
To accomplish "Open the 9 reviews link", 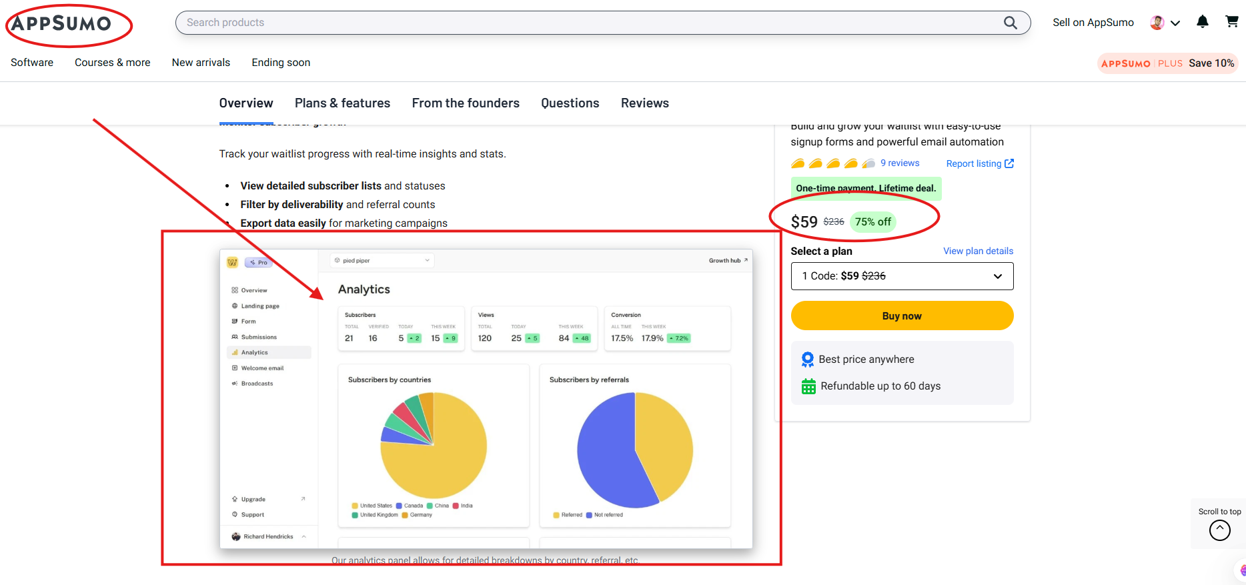I will (x=899, y=163).
